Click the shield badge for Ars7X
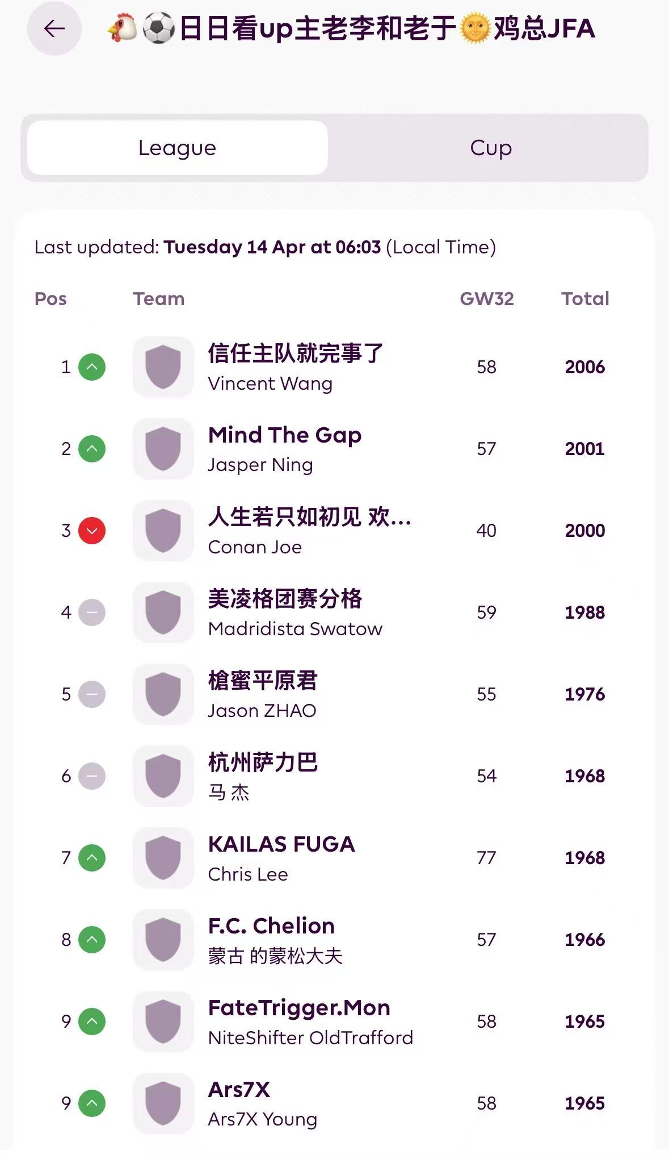 [x=163, y=1103]
